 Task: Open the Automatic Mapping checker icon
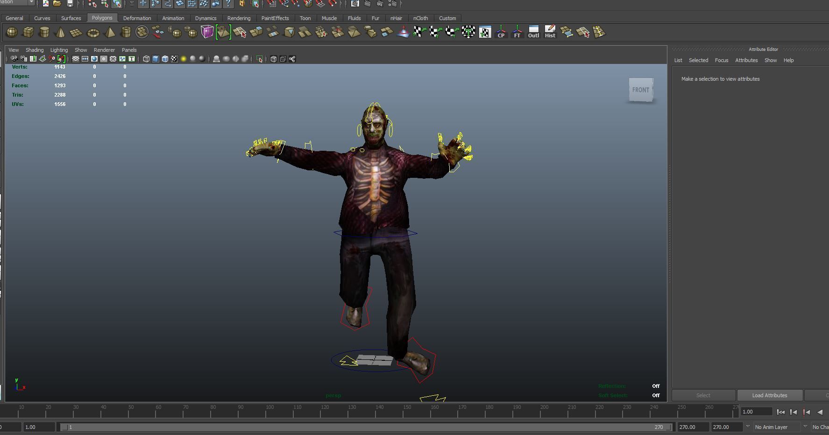[468, 32]
